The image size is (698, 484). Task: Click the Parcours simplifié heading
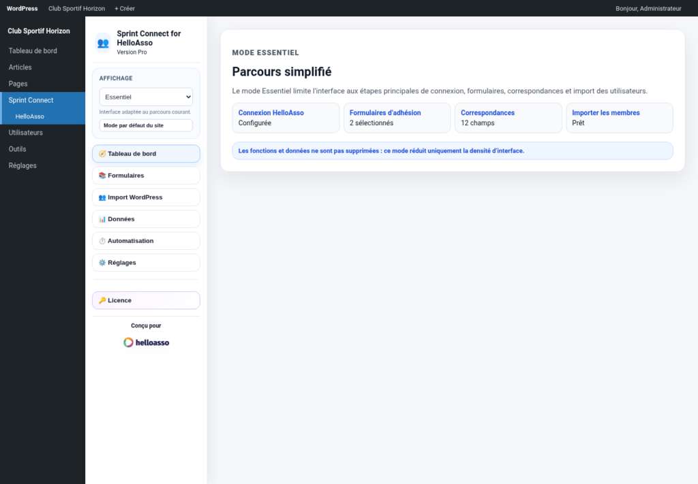point(282,71)
